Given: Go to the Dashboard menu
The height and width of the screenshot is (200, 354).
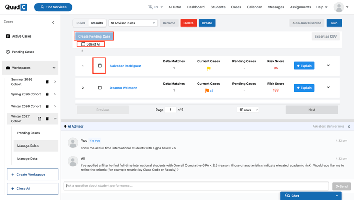Looking at the screenshot, I should pyautogui.click(x=195, y=7).
